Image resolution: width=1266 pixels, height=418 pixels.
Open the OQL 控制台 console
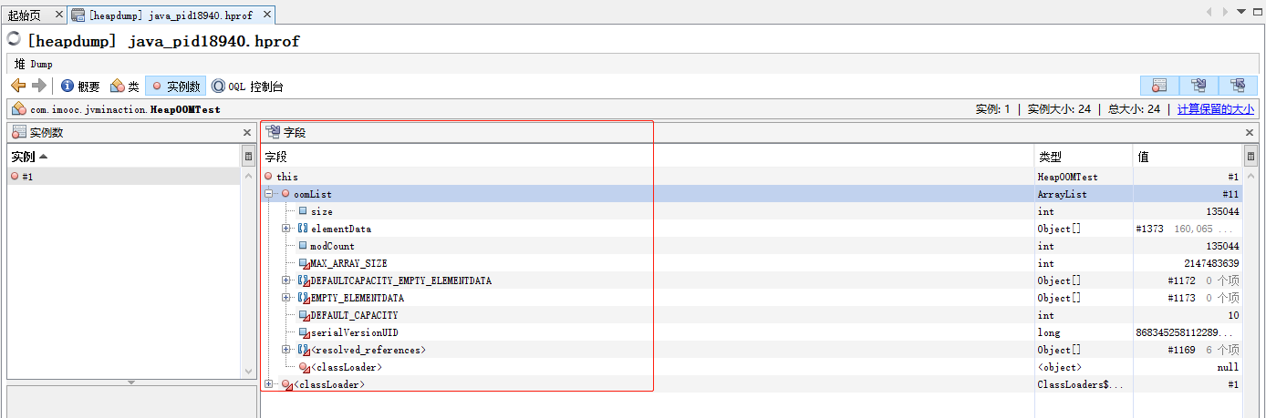[248, 87]
